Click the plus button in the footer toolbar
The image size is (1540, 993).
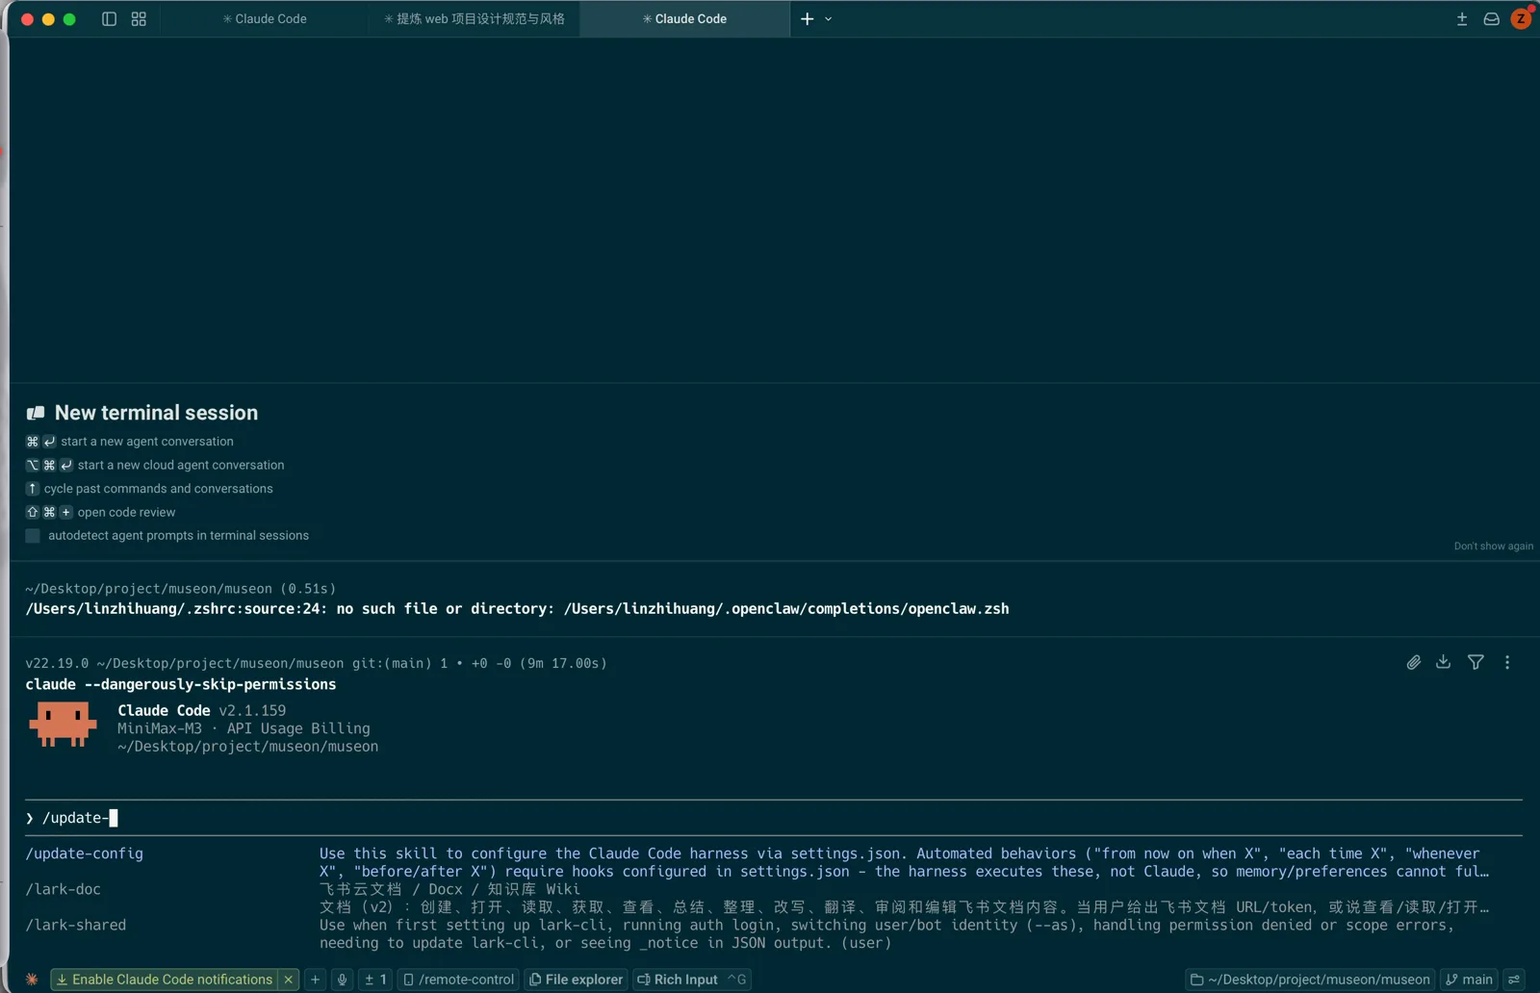coord(315,980)
